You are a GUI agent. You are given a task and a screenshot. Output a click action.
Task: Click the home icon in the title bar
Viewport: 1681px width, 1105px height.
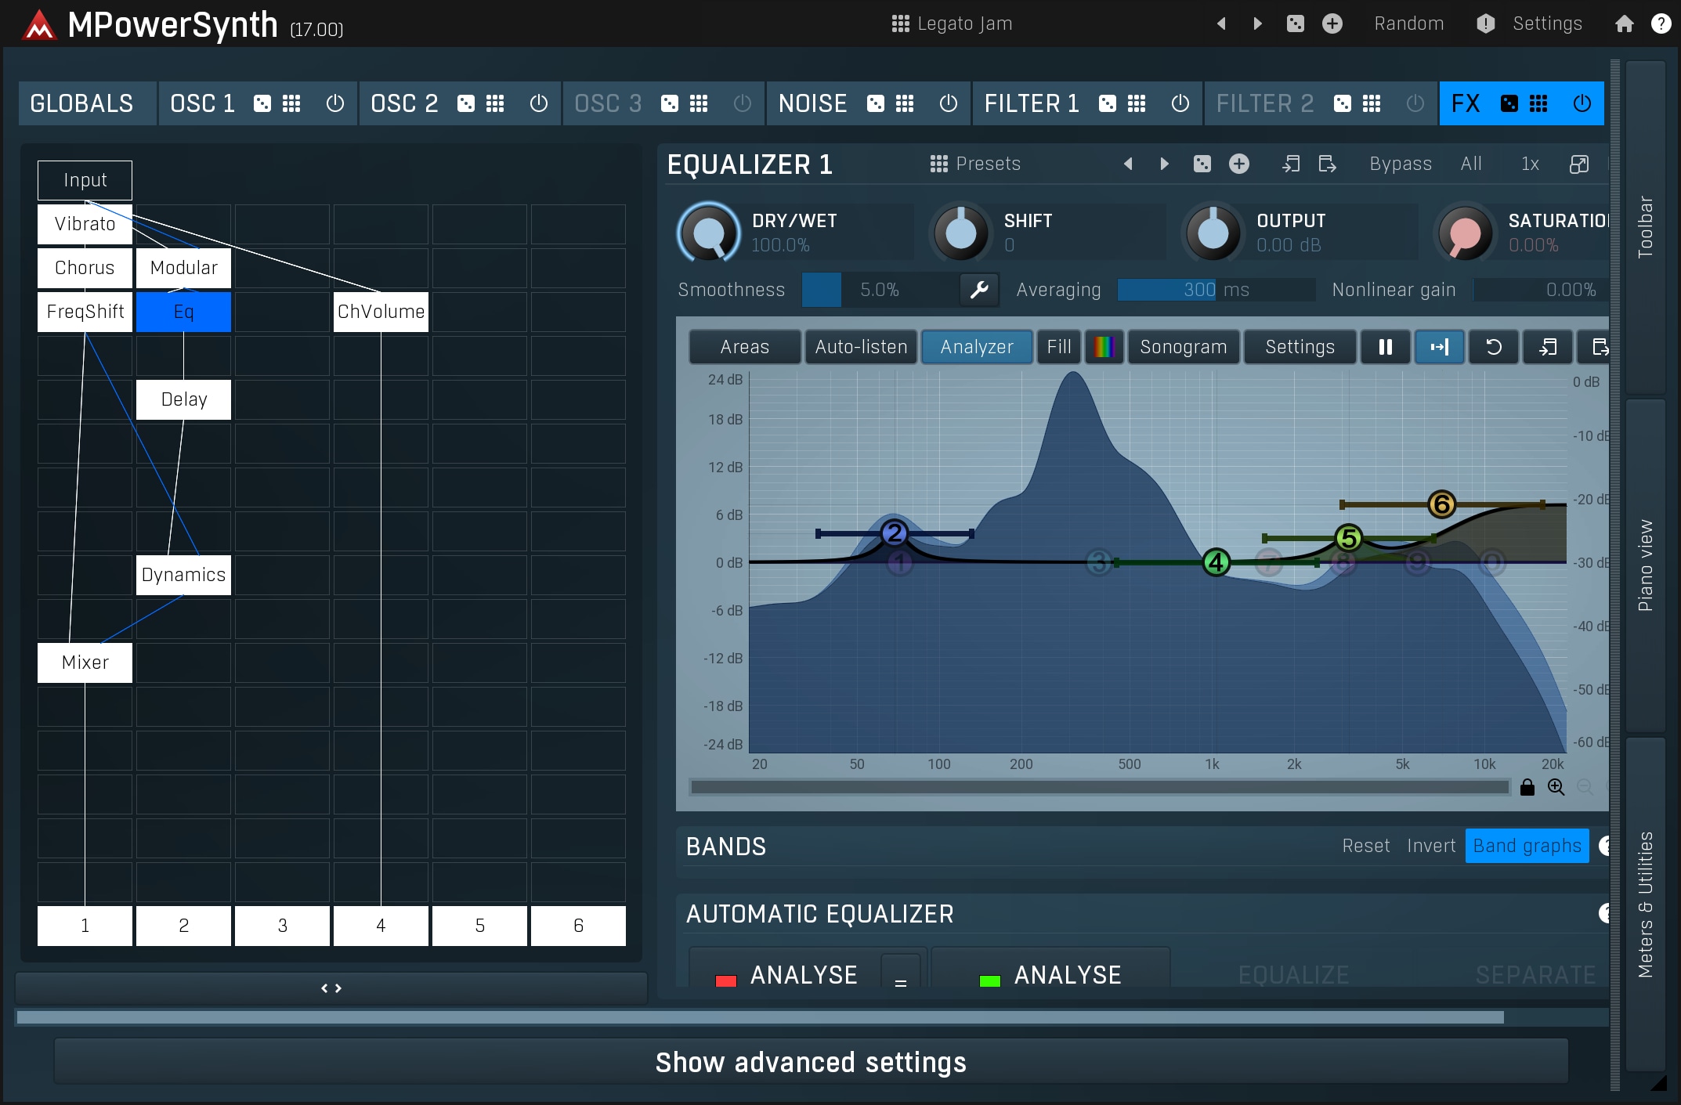(1624, 23)
